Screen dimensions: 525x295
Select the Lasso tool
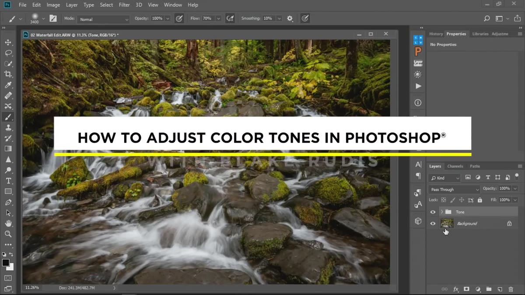[8, 53]
